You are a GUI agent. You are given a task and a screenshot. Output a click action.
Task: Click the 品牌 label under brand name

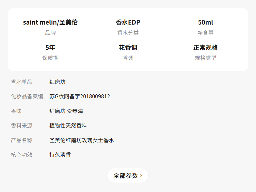click(x=50, y=33)
